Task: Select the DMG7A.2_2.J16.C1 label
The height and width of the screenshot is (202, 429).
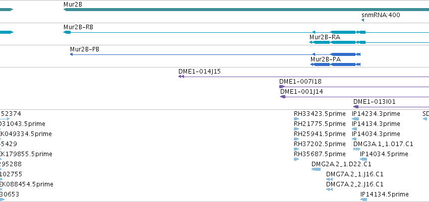Action: pos(355,184)
